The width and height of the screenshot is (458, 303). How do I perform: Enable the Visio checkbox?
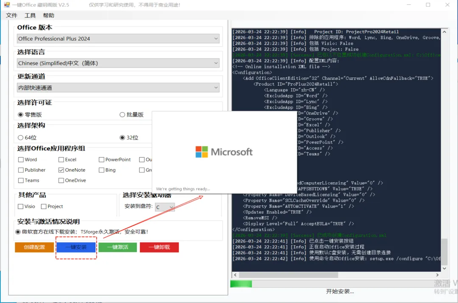(20, 206)
